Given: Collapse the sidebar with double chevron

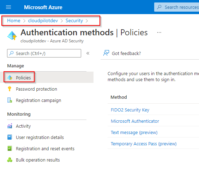Looking at the screenshot, I should 88,53.
